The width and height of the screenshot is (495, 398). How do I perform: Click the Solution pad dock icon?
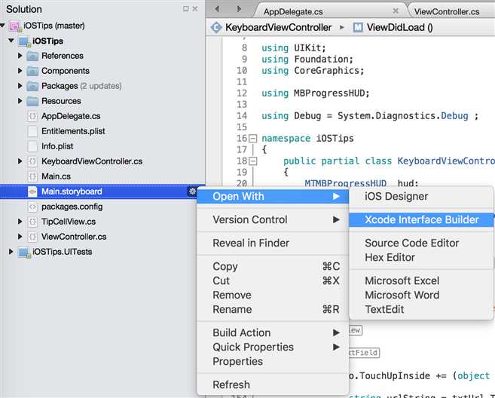pos(186,9)
